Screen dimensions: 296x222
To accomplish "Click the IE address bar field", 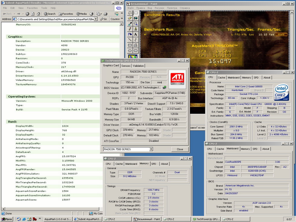I will 55,19.
